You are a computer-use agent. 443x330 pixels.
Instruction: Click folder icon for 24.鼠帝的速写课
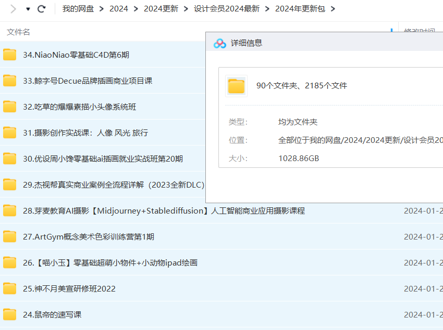(10, 314)
